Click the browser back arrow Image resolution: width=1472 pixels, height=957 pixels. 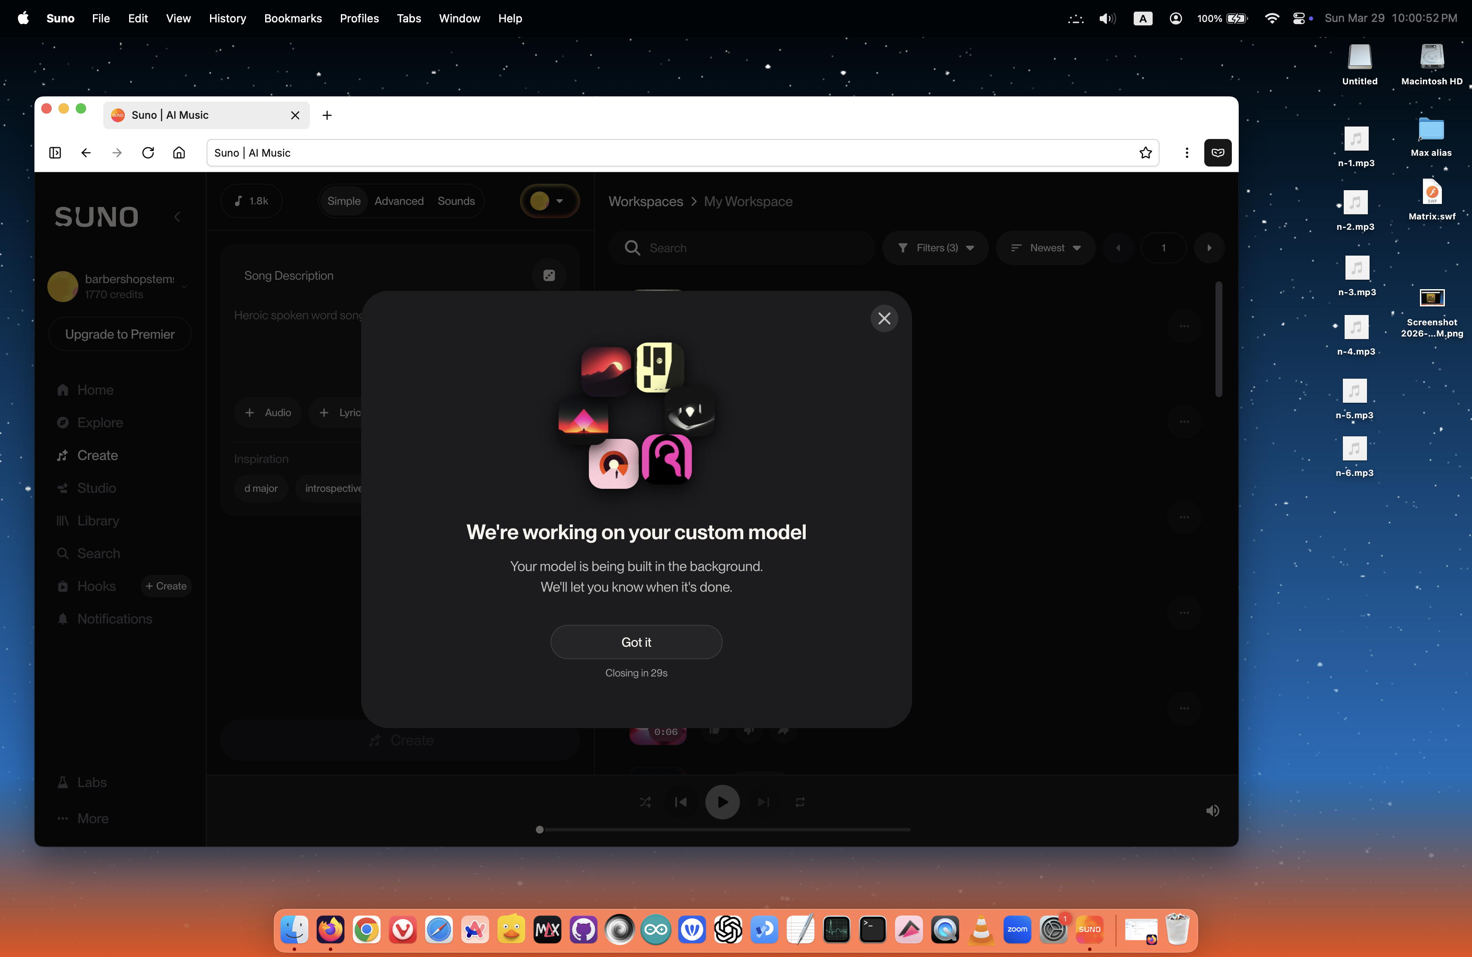(86, 153)
